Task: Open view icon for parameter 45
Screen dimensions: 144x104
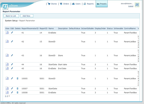Action: 7,68
